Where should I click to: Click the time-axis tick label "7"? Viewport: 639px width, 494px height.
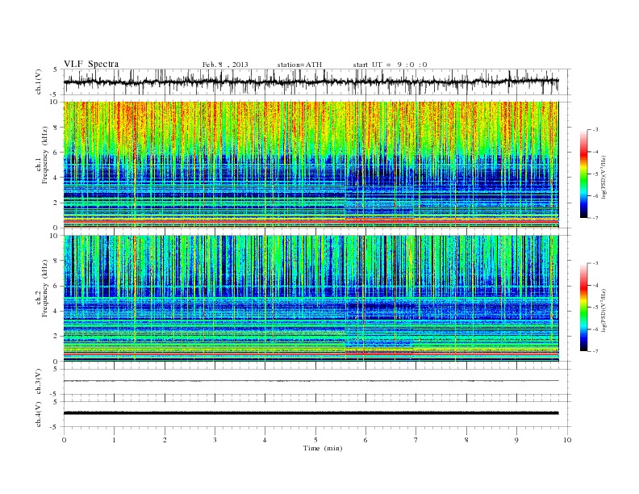tap(416, 440)
